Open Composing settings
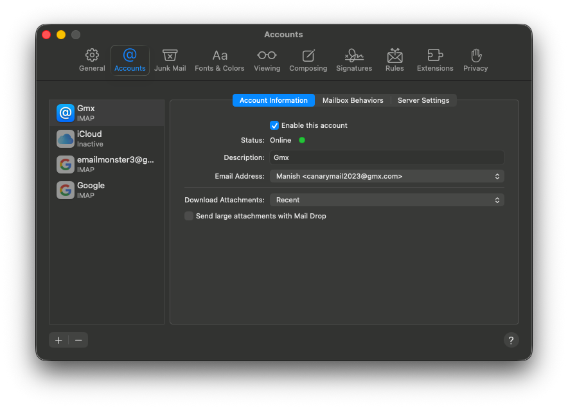568x408 pixels. click(x=308, y=60)
